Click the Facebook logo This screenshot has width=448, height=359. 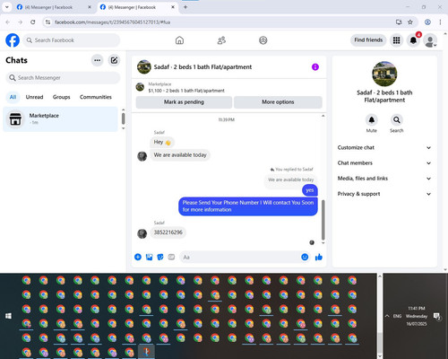pos(13,40)
